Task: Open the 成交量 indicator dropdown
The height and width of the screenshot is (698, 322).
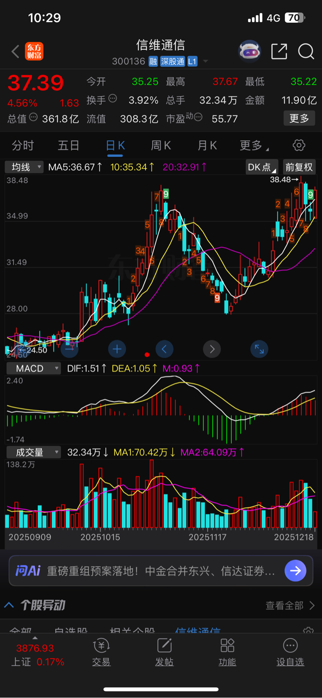Action: point(34,452)
